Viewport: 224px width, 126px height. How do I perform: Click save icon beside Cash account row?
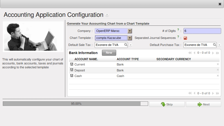(72, 76)
